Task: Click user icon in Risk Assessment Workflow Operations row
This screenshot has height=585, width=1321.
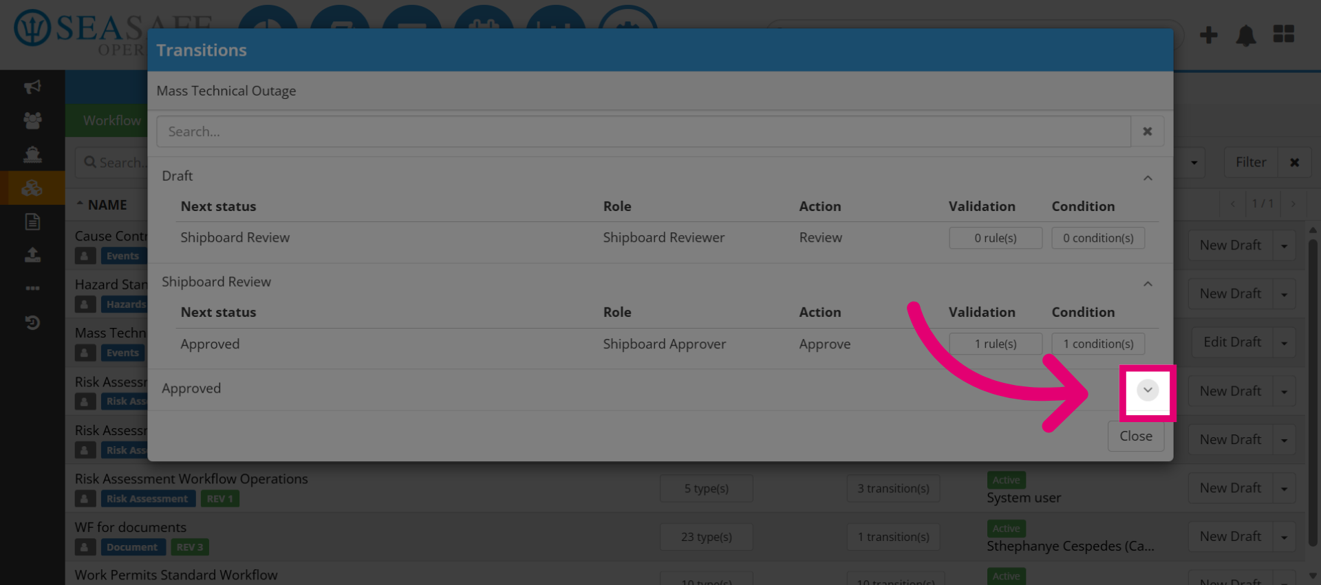Action: (85, 498)
